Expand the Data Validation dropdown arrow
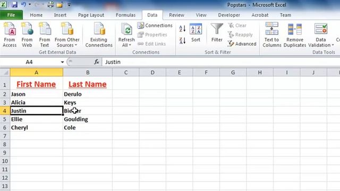Image resolution: width=340 pixels, height=191 pixels. point(333,45)
